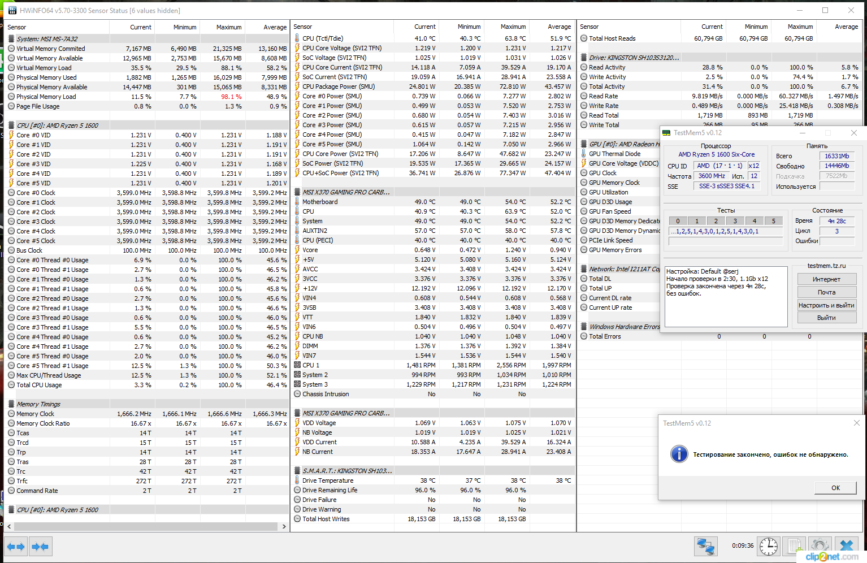Select the Total Errors row
Image resolution: width=867 pixels, height=563 pixels.
(x=721, y=336)
